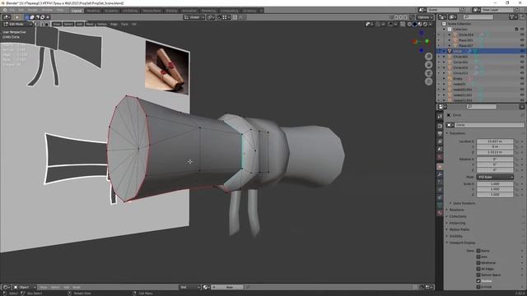Select rendered viewport shading mode
This screenshot has width=527, height=296.
pos(425,24)
